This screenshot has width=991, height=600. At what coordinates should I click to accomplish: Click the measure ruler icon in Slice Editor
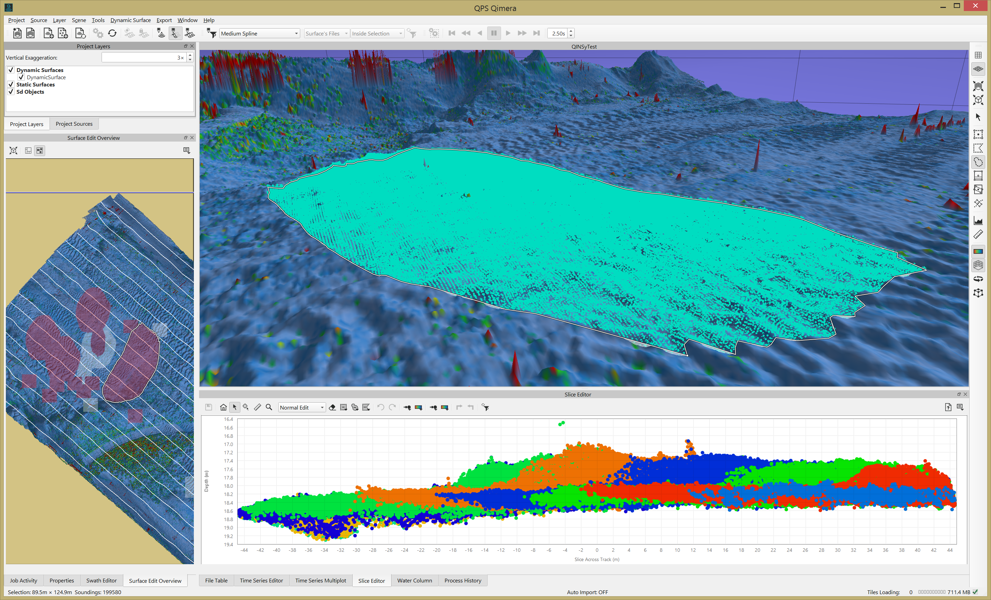(x=258, y=407)
